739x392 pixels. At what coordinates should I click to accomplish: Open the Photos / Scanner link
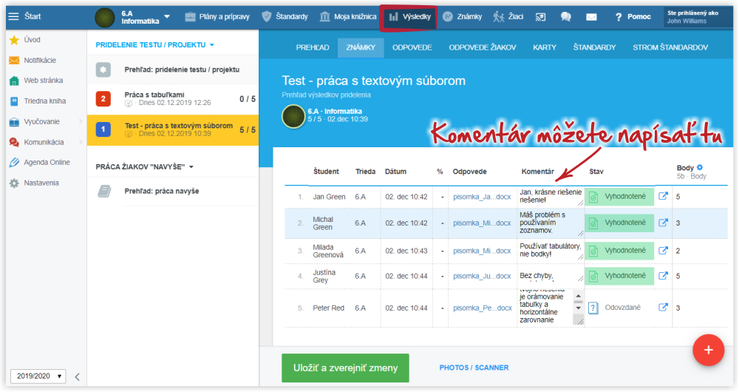474,368
